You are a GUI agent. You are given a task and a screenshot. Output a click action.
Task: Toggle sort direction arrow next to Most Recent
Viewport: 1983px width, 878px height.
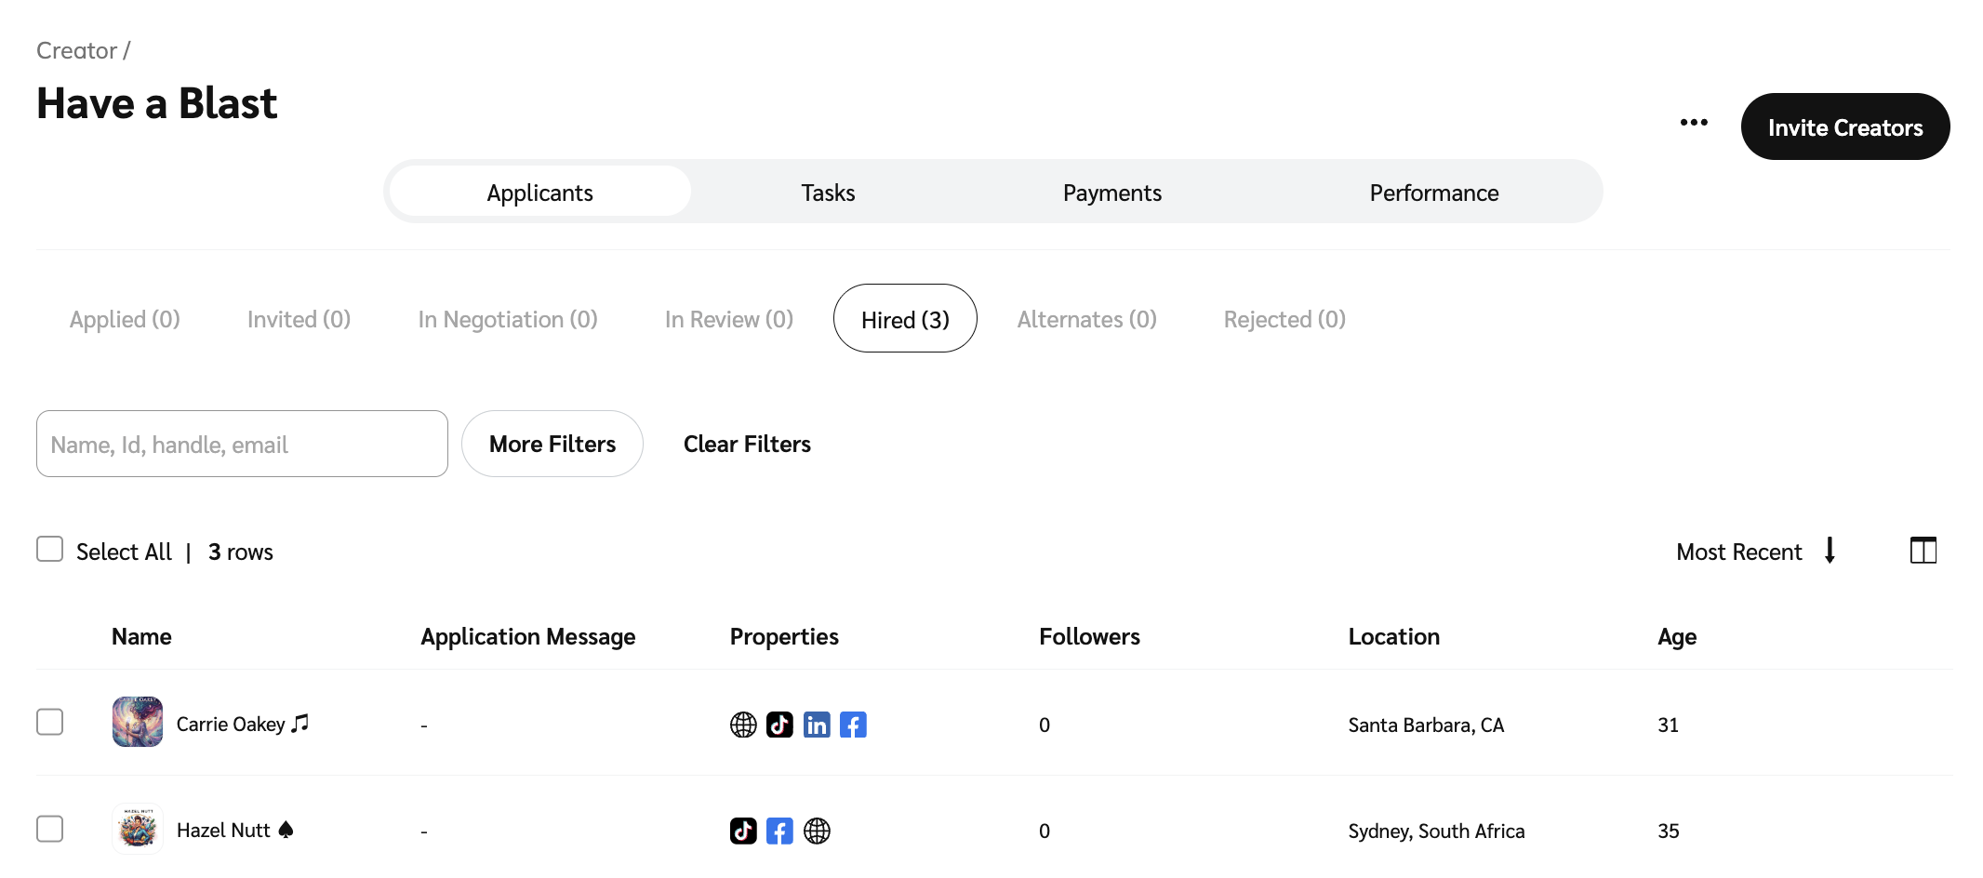(x=1830, y=551)
